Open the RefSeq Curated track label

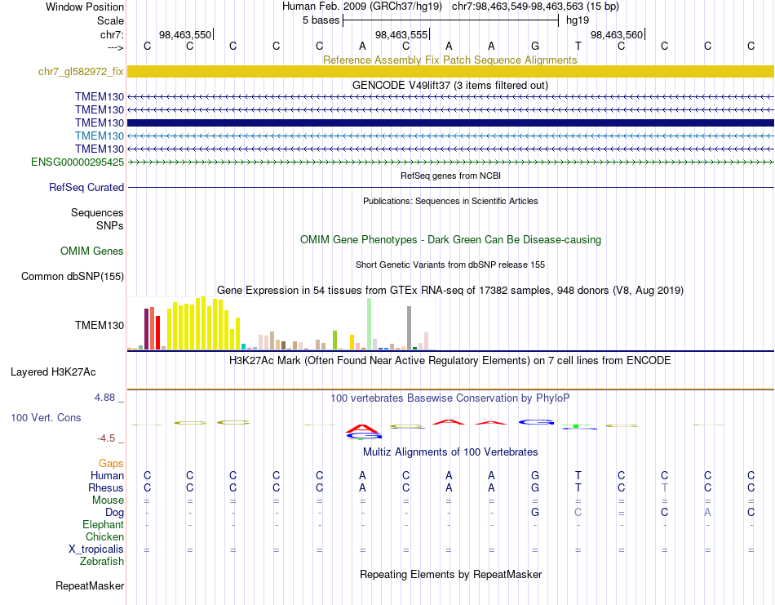tap(86, 188)
